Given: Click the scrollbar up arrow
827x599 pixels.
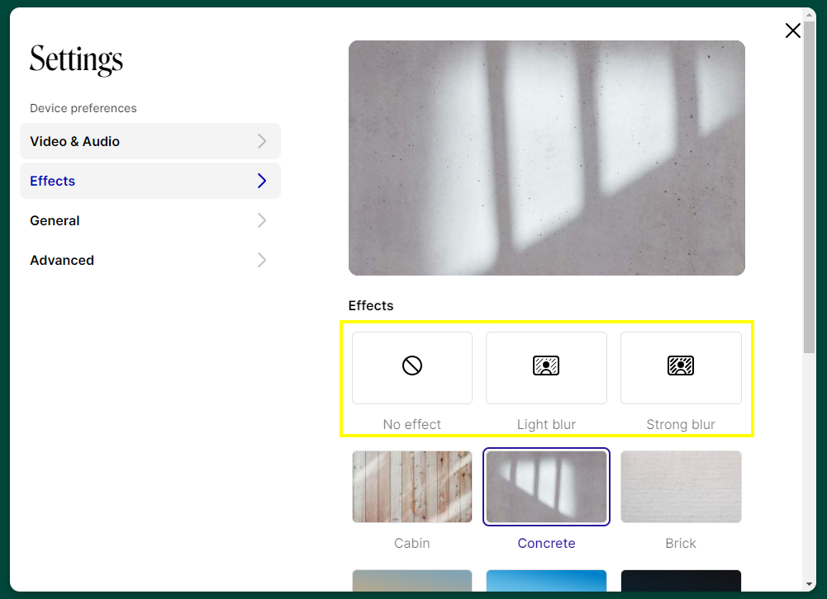Looking at the screenshot, I should [809, 15].
